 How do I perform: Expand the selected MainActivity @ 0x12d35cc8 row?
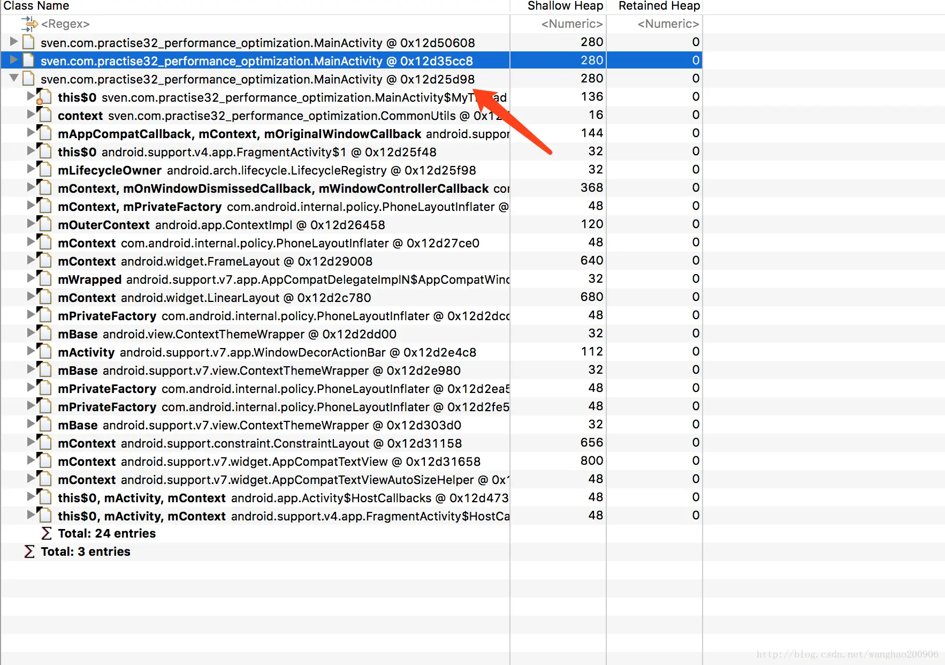[x=14, y=59]
